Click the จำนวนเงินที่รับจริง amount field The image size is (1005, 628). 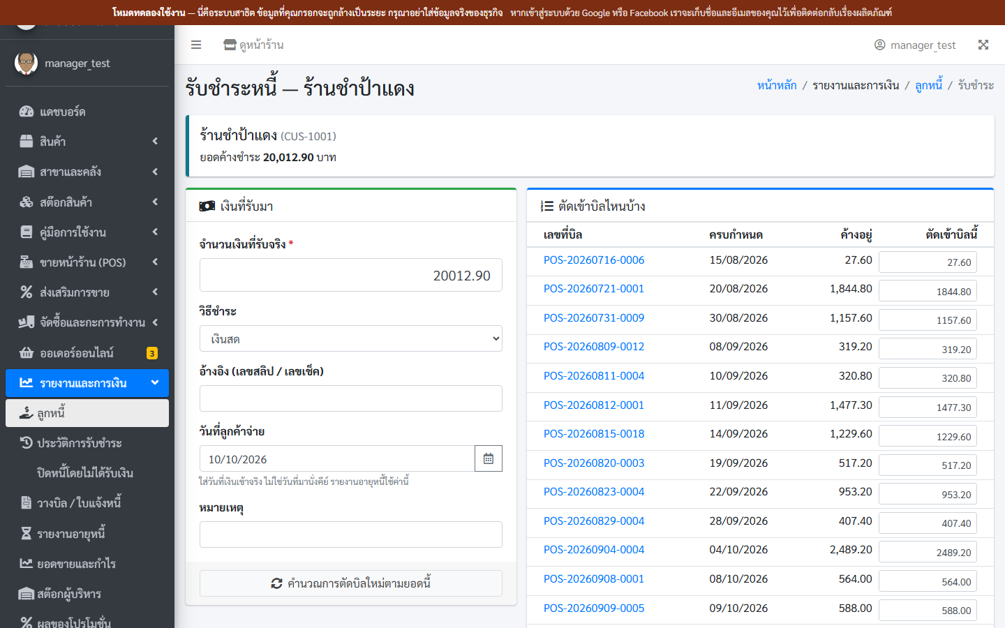(x=351, y=275)
